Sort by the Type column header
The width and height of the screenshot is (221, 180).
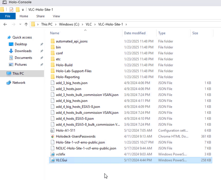pyautogui.click(x=162, y=33)
